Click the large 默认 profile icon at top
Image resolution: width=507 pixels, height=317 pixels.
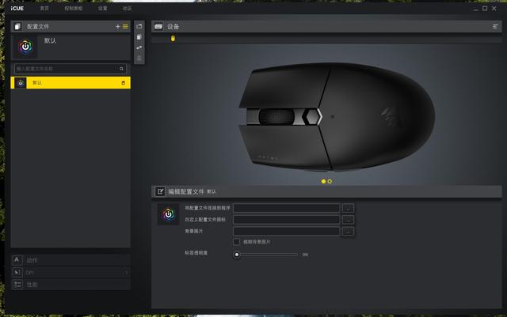point(25,47)
